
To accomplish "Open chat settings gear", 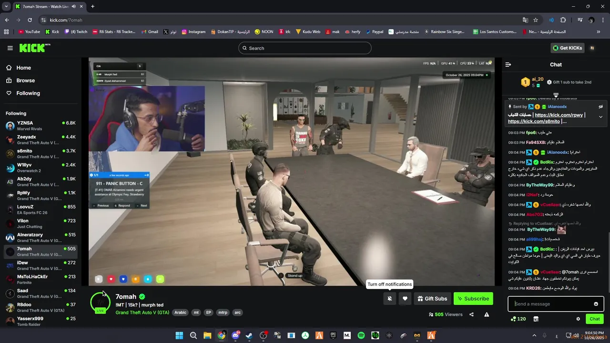I will point(578,319).
